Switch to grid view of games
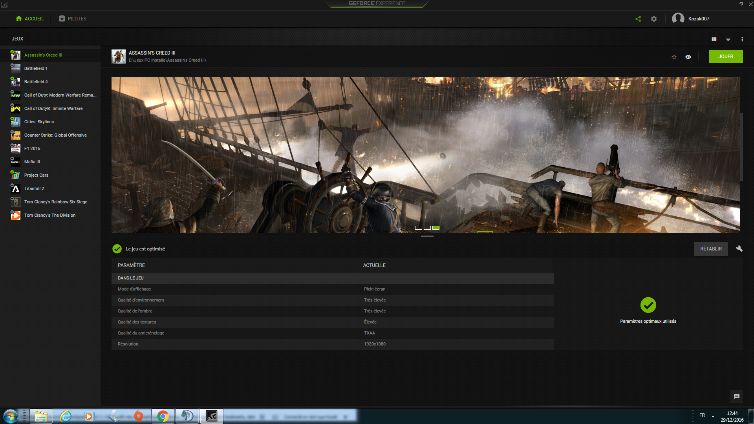 [714, 39]
